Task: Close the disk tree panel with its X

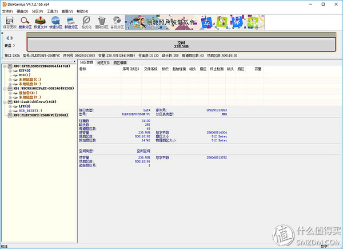Action: [74, 62]
